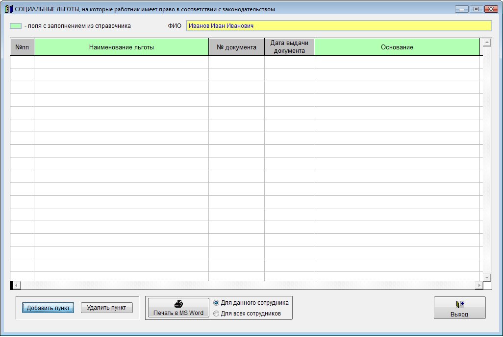503x337 pixels.
Task: Close the СОЦИАЛЬНЫЕ ЛЬГОТЫ window
Action: point(491,9)
